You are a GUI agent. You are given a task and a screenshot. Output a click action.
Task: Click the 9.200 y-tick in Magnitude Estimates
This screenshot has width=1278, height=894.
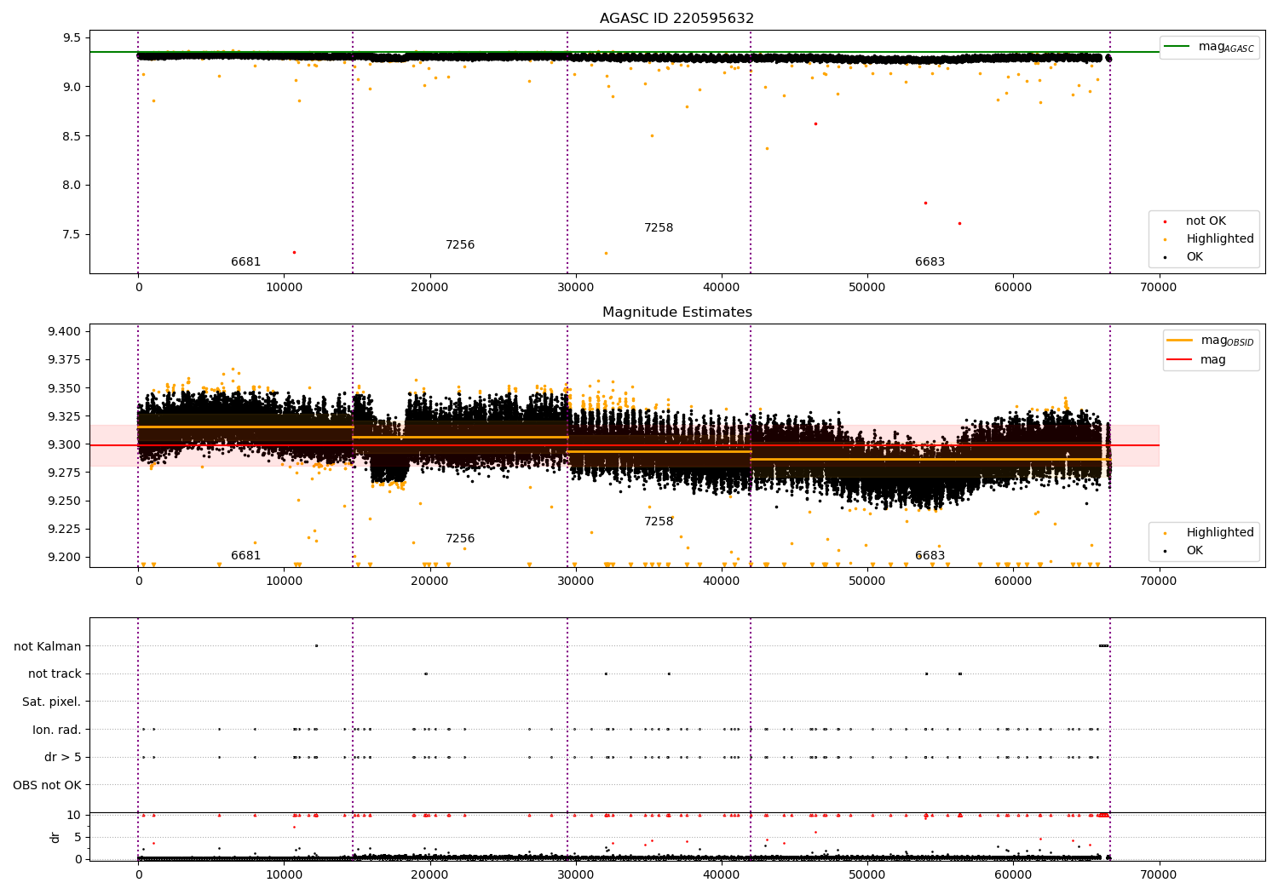click(65, 558)
